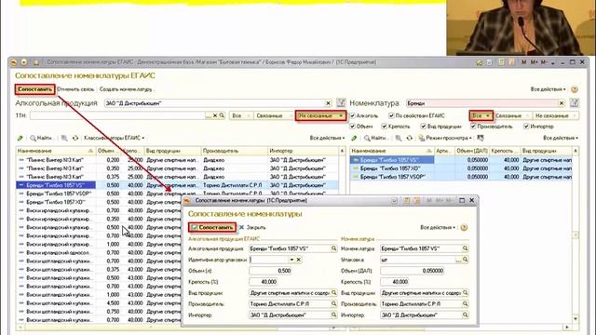The image size is (596, 335).
Task: Refresh the right Номенклатура list
Action: click(x=409, y=138)
